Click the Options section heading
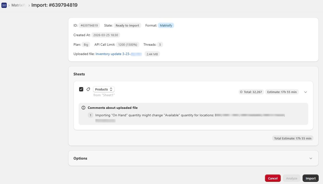This screenshot has width=323, height=184. point(80,158)
